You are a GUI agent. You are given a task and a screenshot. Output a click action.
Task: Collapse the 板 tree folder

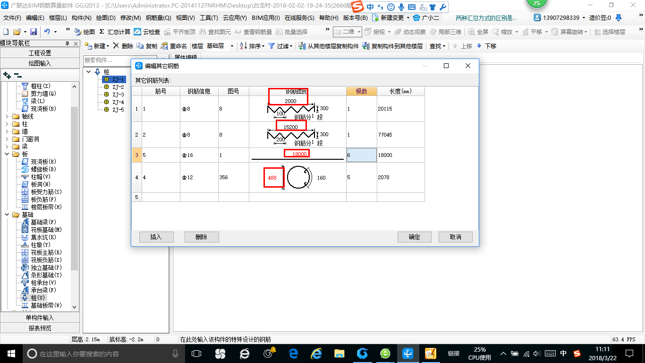(7, 154)
